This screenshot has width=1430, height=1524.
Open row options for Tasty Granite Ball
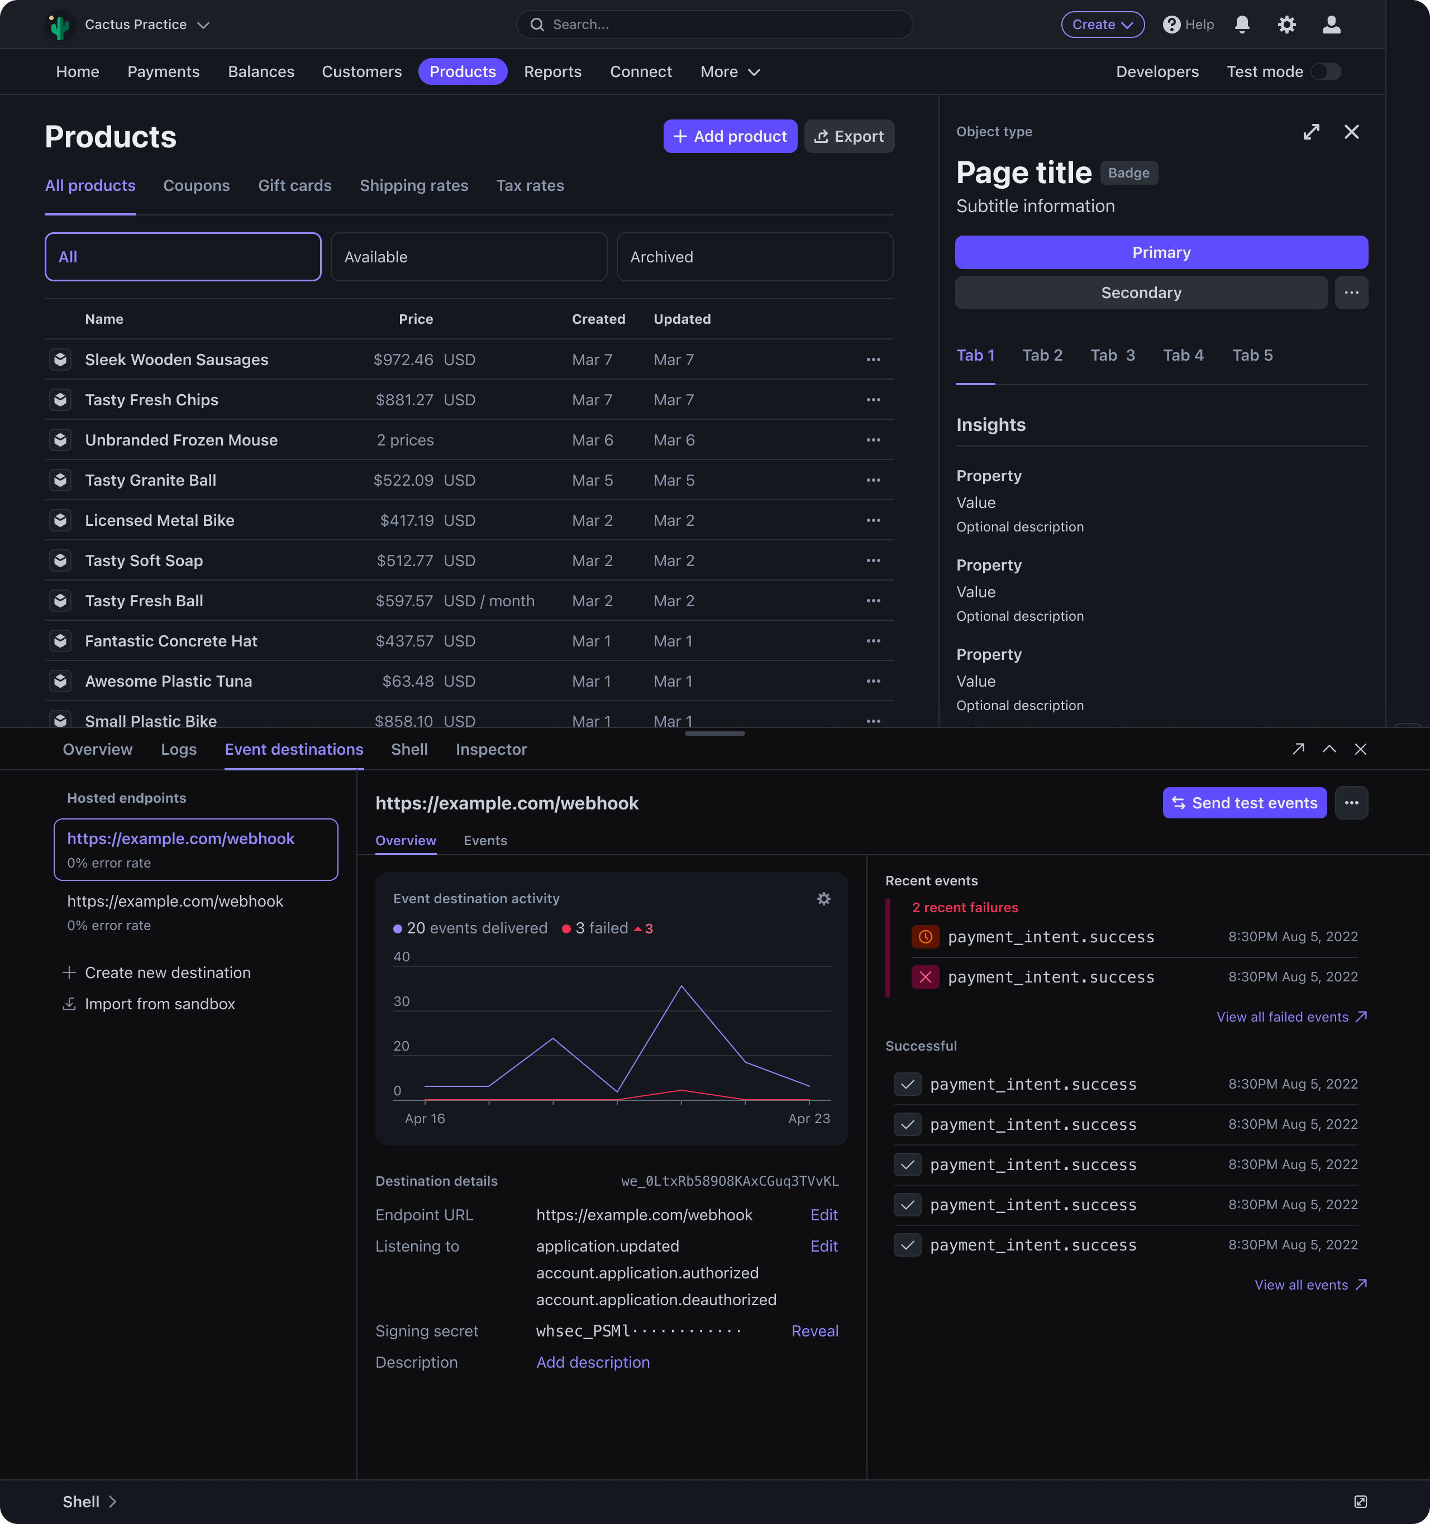pos(873,480)
